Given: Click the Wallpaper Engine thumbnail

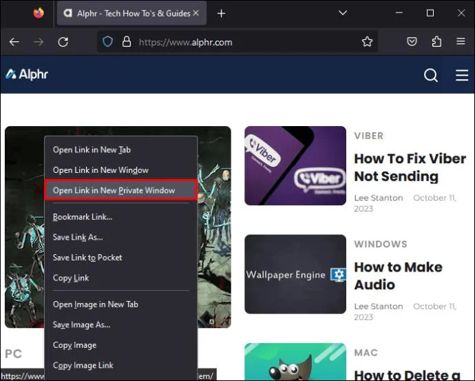Looking at the screenshot, I should 295,274.
